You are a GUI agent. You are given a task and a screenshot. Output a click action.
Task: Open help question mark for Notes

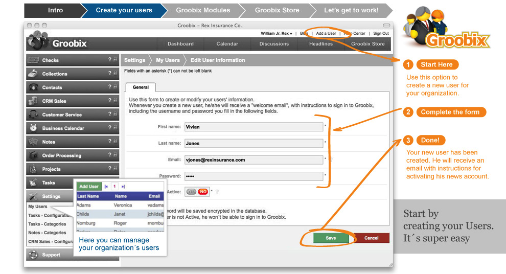[110, 141]
